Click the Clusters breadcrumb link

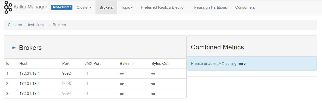15,25
